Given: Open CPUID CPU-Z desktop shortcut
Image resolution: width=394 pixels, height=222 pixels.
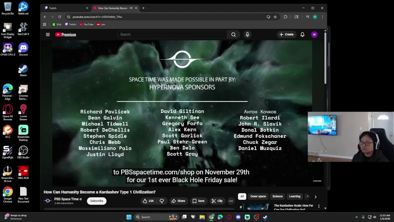Looking at the screenshot, I should click(x=8, y=49).
